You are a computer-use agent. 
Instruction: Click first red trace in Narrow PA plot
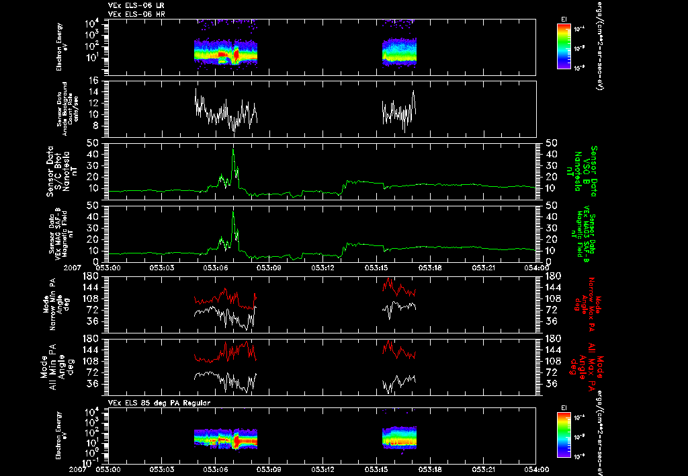(x=226, y=299)
